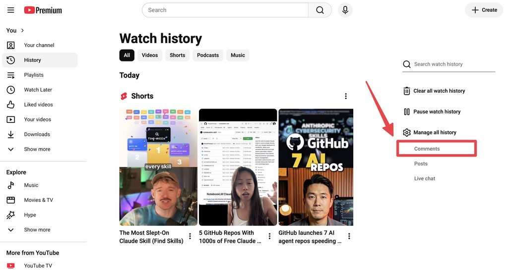Click the Create button label

[x=489, y=10]
